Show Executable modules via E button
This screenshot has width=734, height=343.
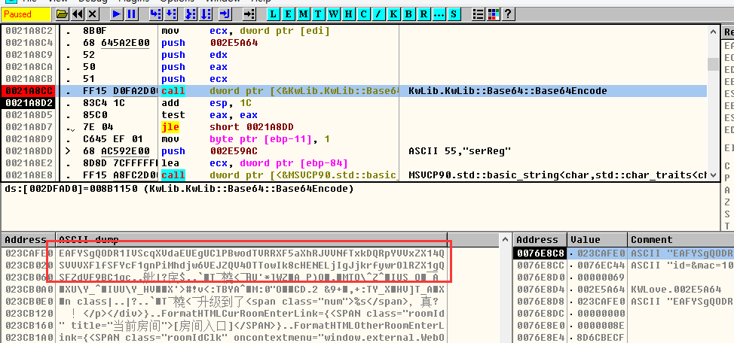point(289,14)
